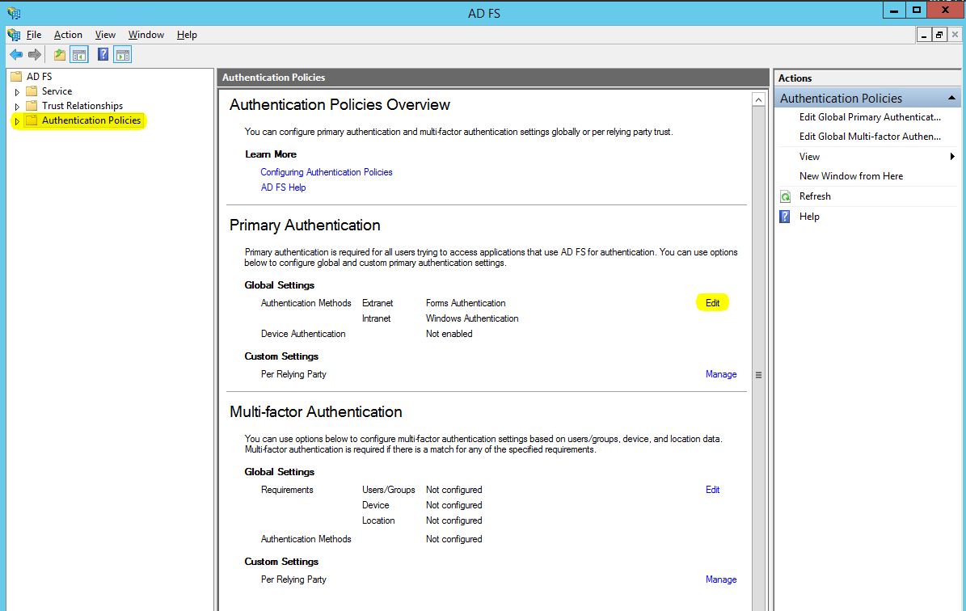966x611 pixels.
Task: Click the Back arrow toolbar icon
Action: click(16, 55)
